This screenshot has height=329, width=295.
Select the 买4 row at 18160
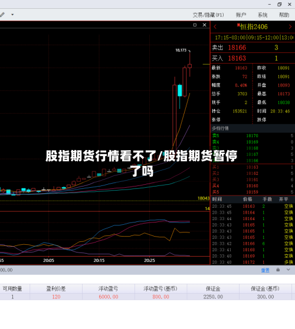click(253, 186)
